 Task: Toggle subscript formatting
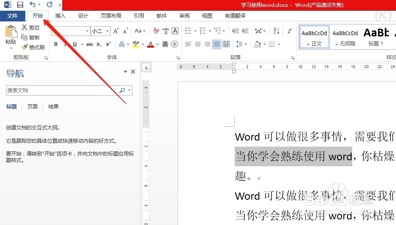(x=99, y=45)
